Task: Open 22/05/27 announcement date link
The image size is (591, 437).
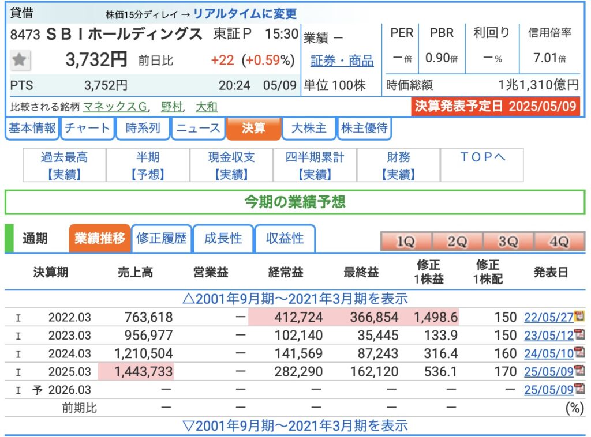Action: (x=549, y=317)
